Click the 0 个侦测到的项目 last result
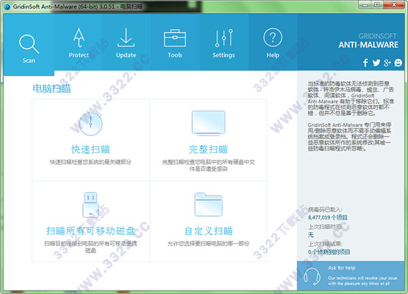 pos(329,252)
